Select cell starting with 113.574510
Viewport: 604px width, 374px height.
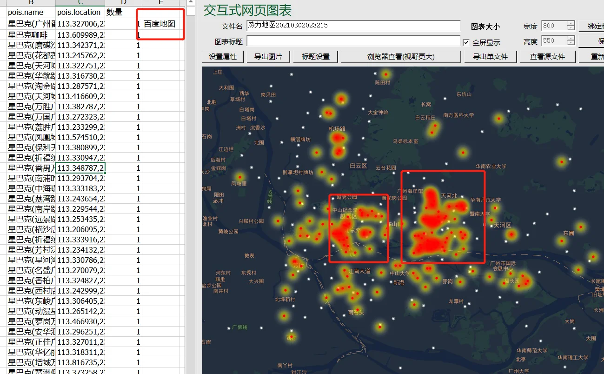[80, 137]
